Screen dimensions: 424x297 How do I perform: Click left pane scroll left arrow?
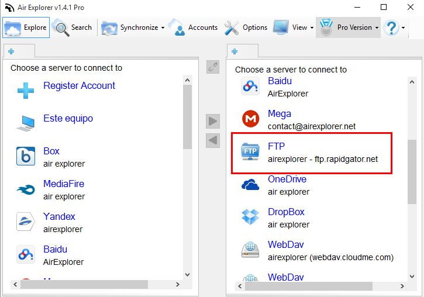(x=15, y=284)
